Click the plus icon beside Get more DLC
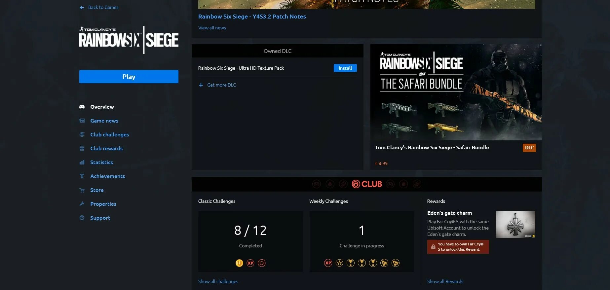 click(201, 85)
